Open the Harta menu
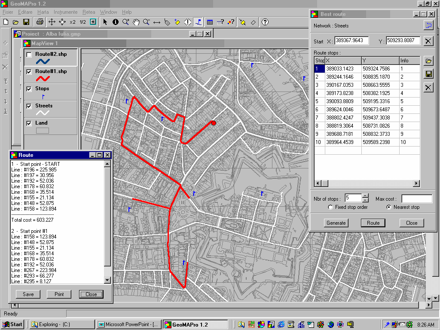Image resolution: width=440 pixels, height=330 pixels. tap(43, 12)
